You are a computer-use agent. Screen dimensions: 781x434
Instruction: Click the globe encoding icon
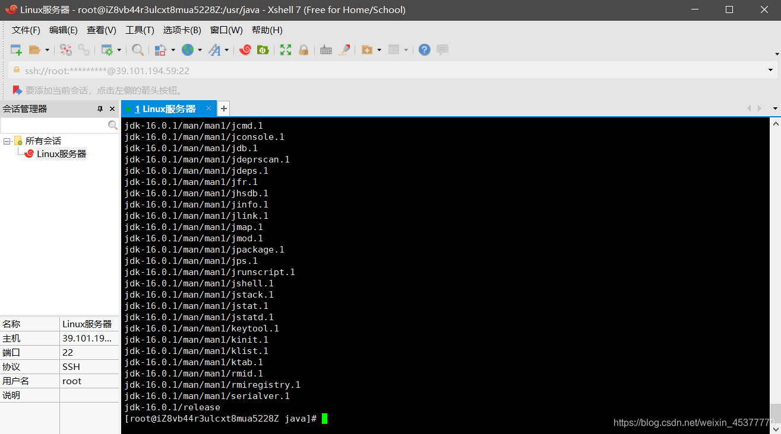pos(188,50)
